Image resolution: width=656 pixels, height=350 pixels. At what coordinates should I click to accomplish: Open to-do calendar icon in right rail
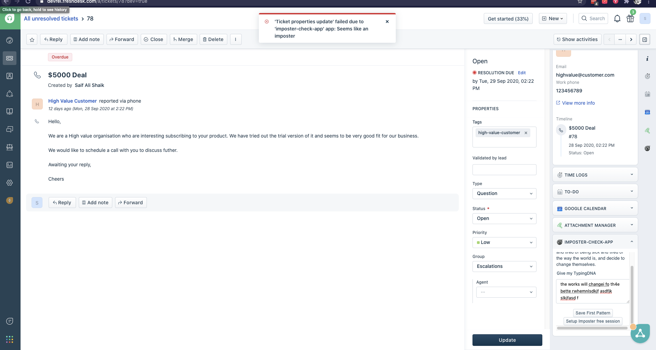tap(647, 94)
